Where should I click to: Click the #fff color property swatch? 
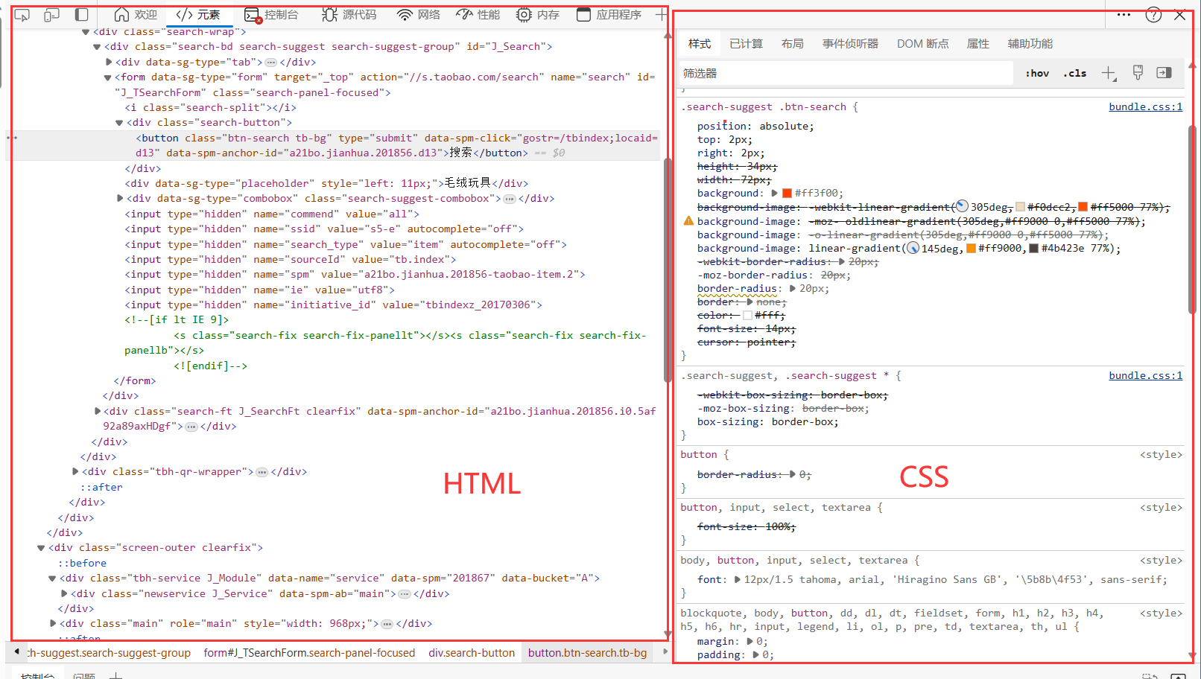747,316
